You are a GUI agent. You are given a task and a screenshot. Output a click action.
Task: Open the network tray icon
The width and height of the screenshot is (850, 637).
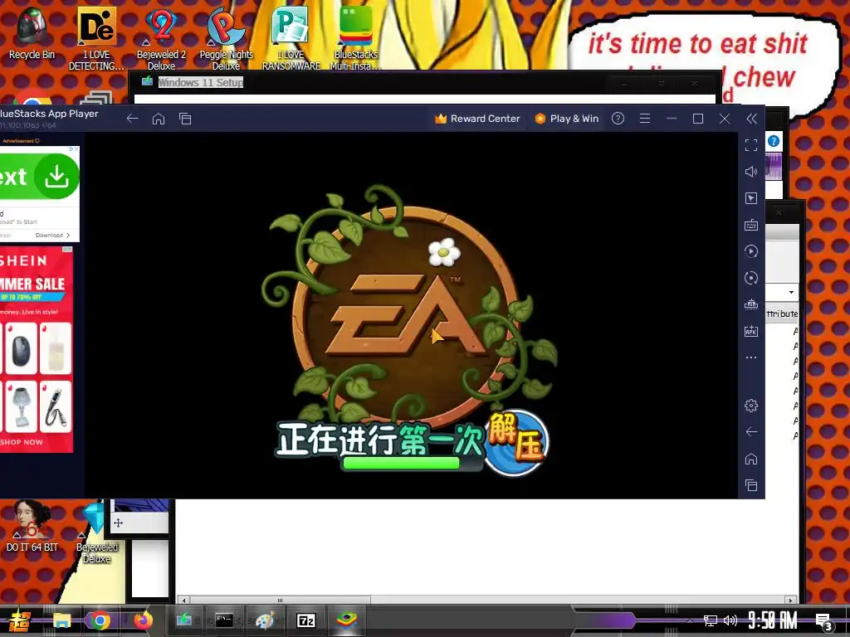click(x=711, y=620)
